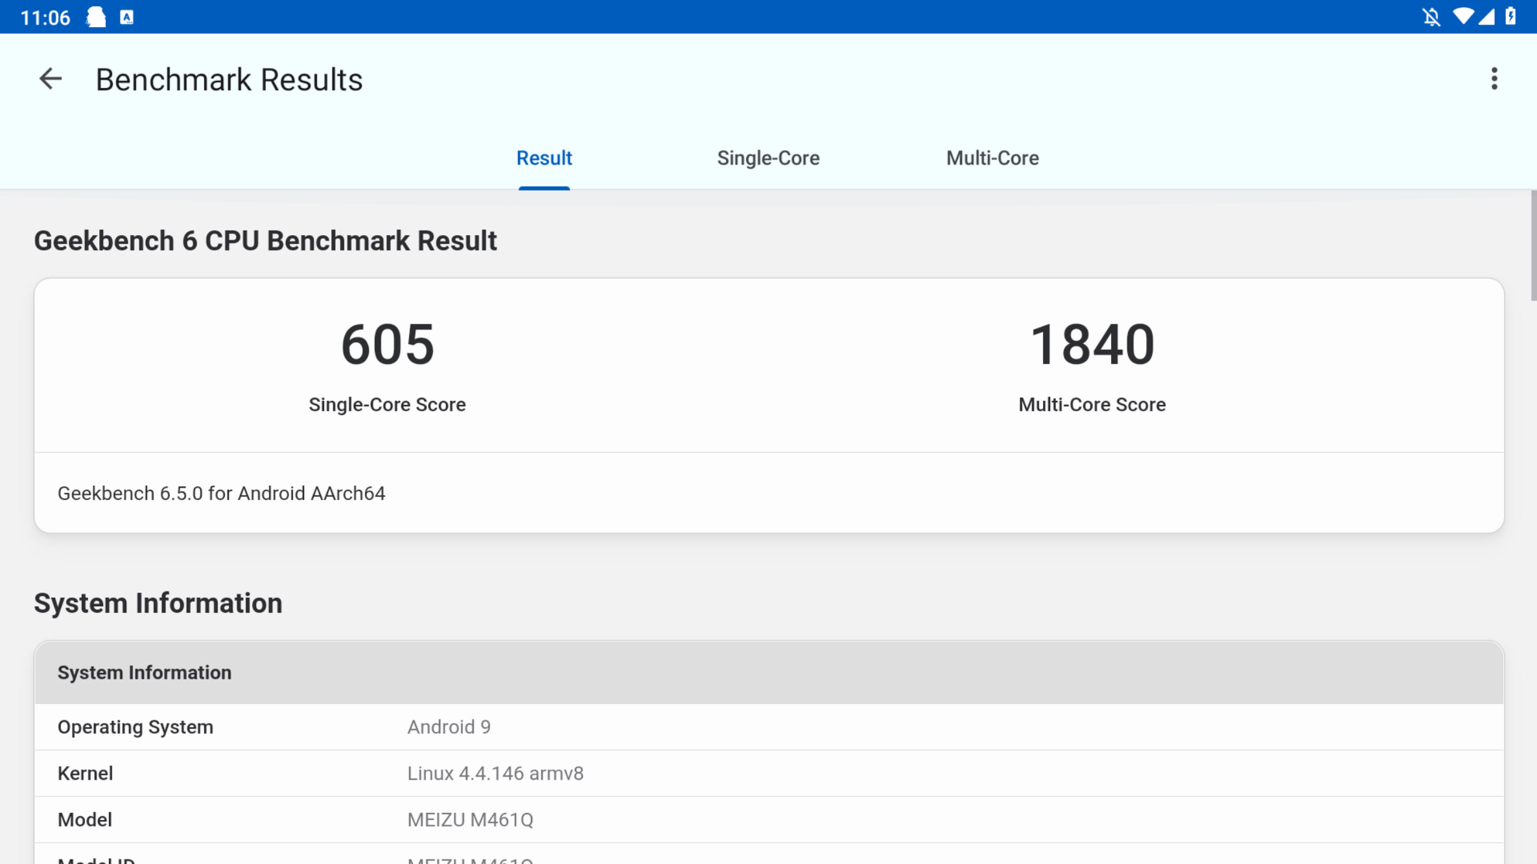1537x864 pixels.
Task: Tap the cellular signal icon
Action: [x=1486, y=17]
